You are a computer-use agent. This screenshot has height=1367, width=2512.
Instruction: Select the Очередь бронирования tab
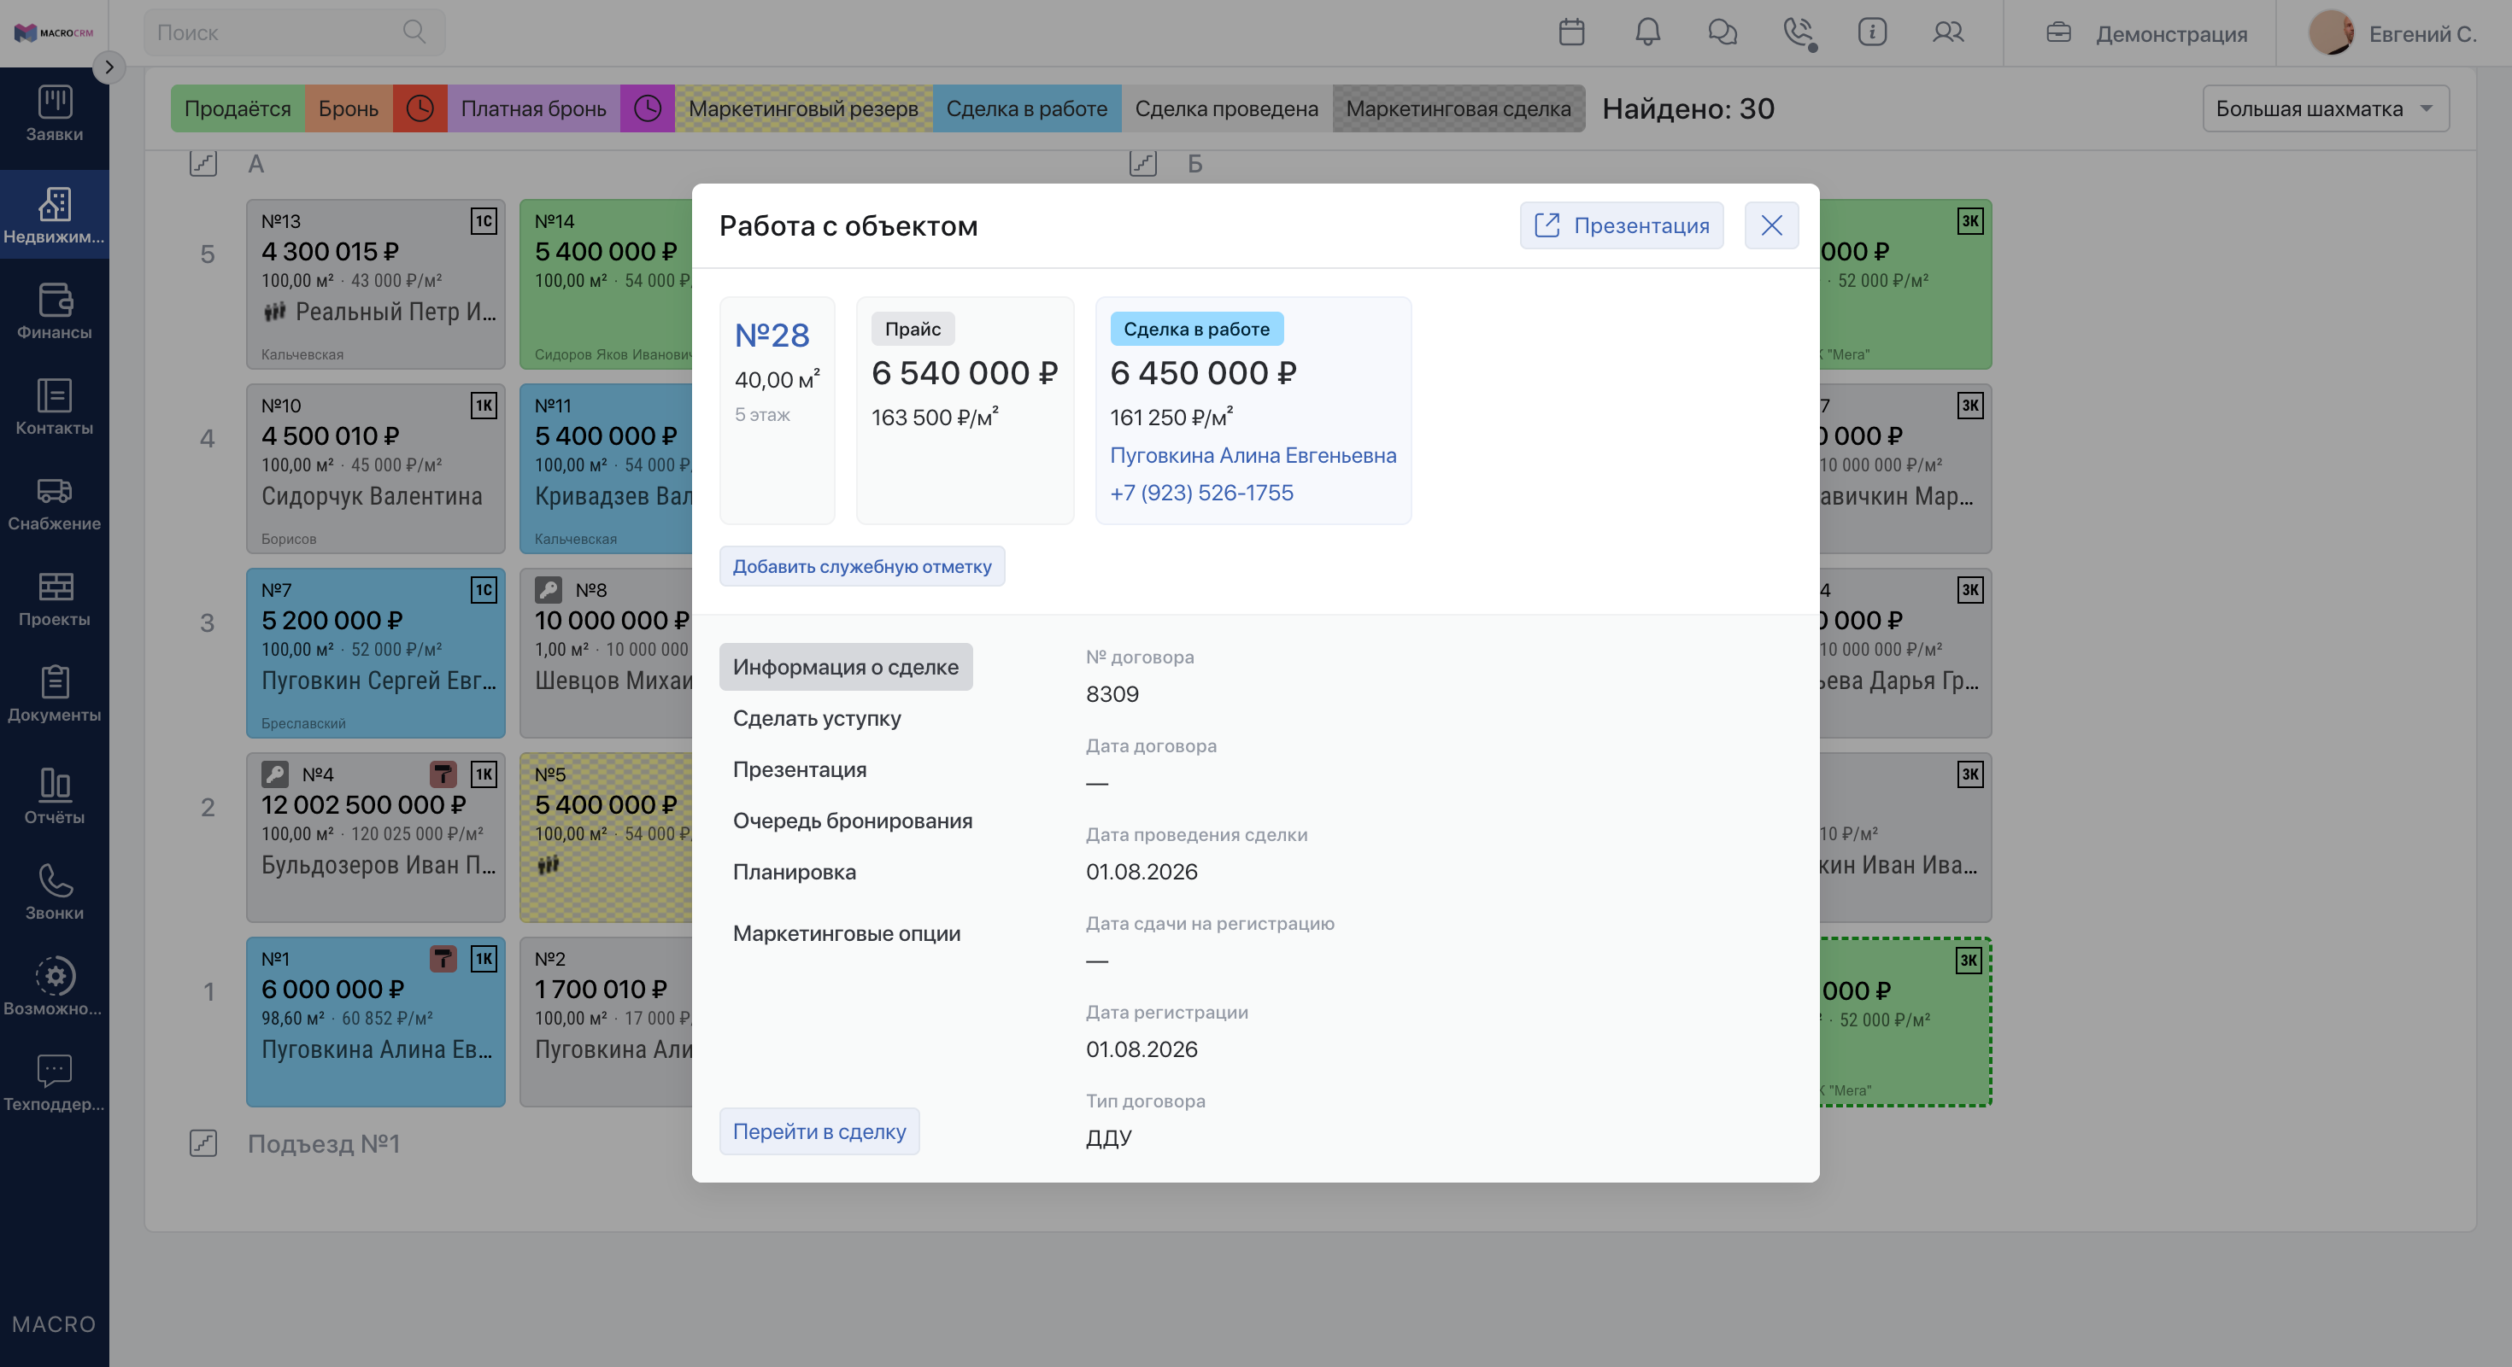click(853, 821)
